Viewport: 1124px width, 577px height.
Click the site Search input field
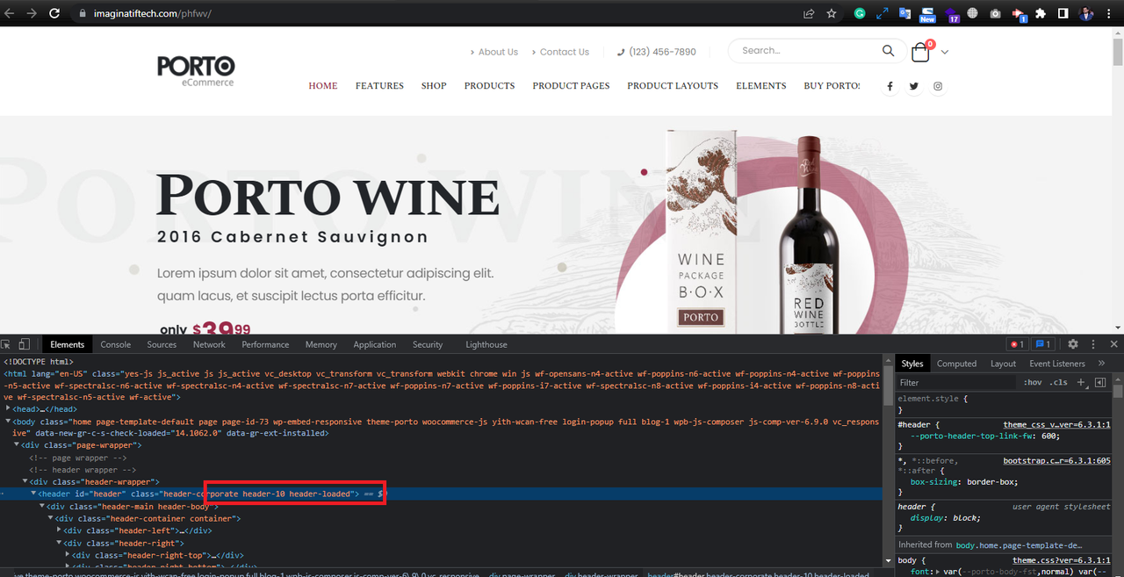click(x=808, y=51)
